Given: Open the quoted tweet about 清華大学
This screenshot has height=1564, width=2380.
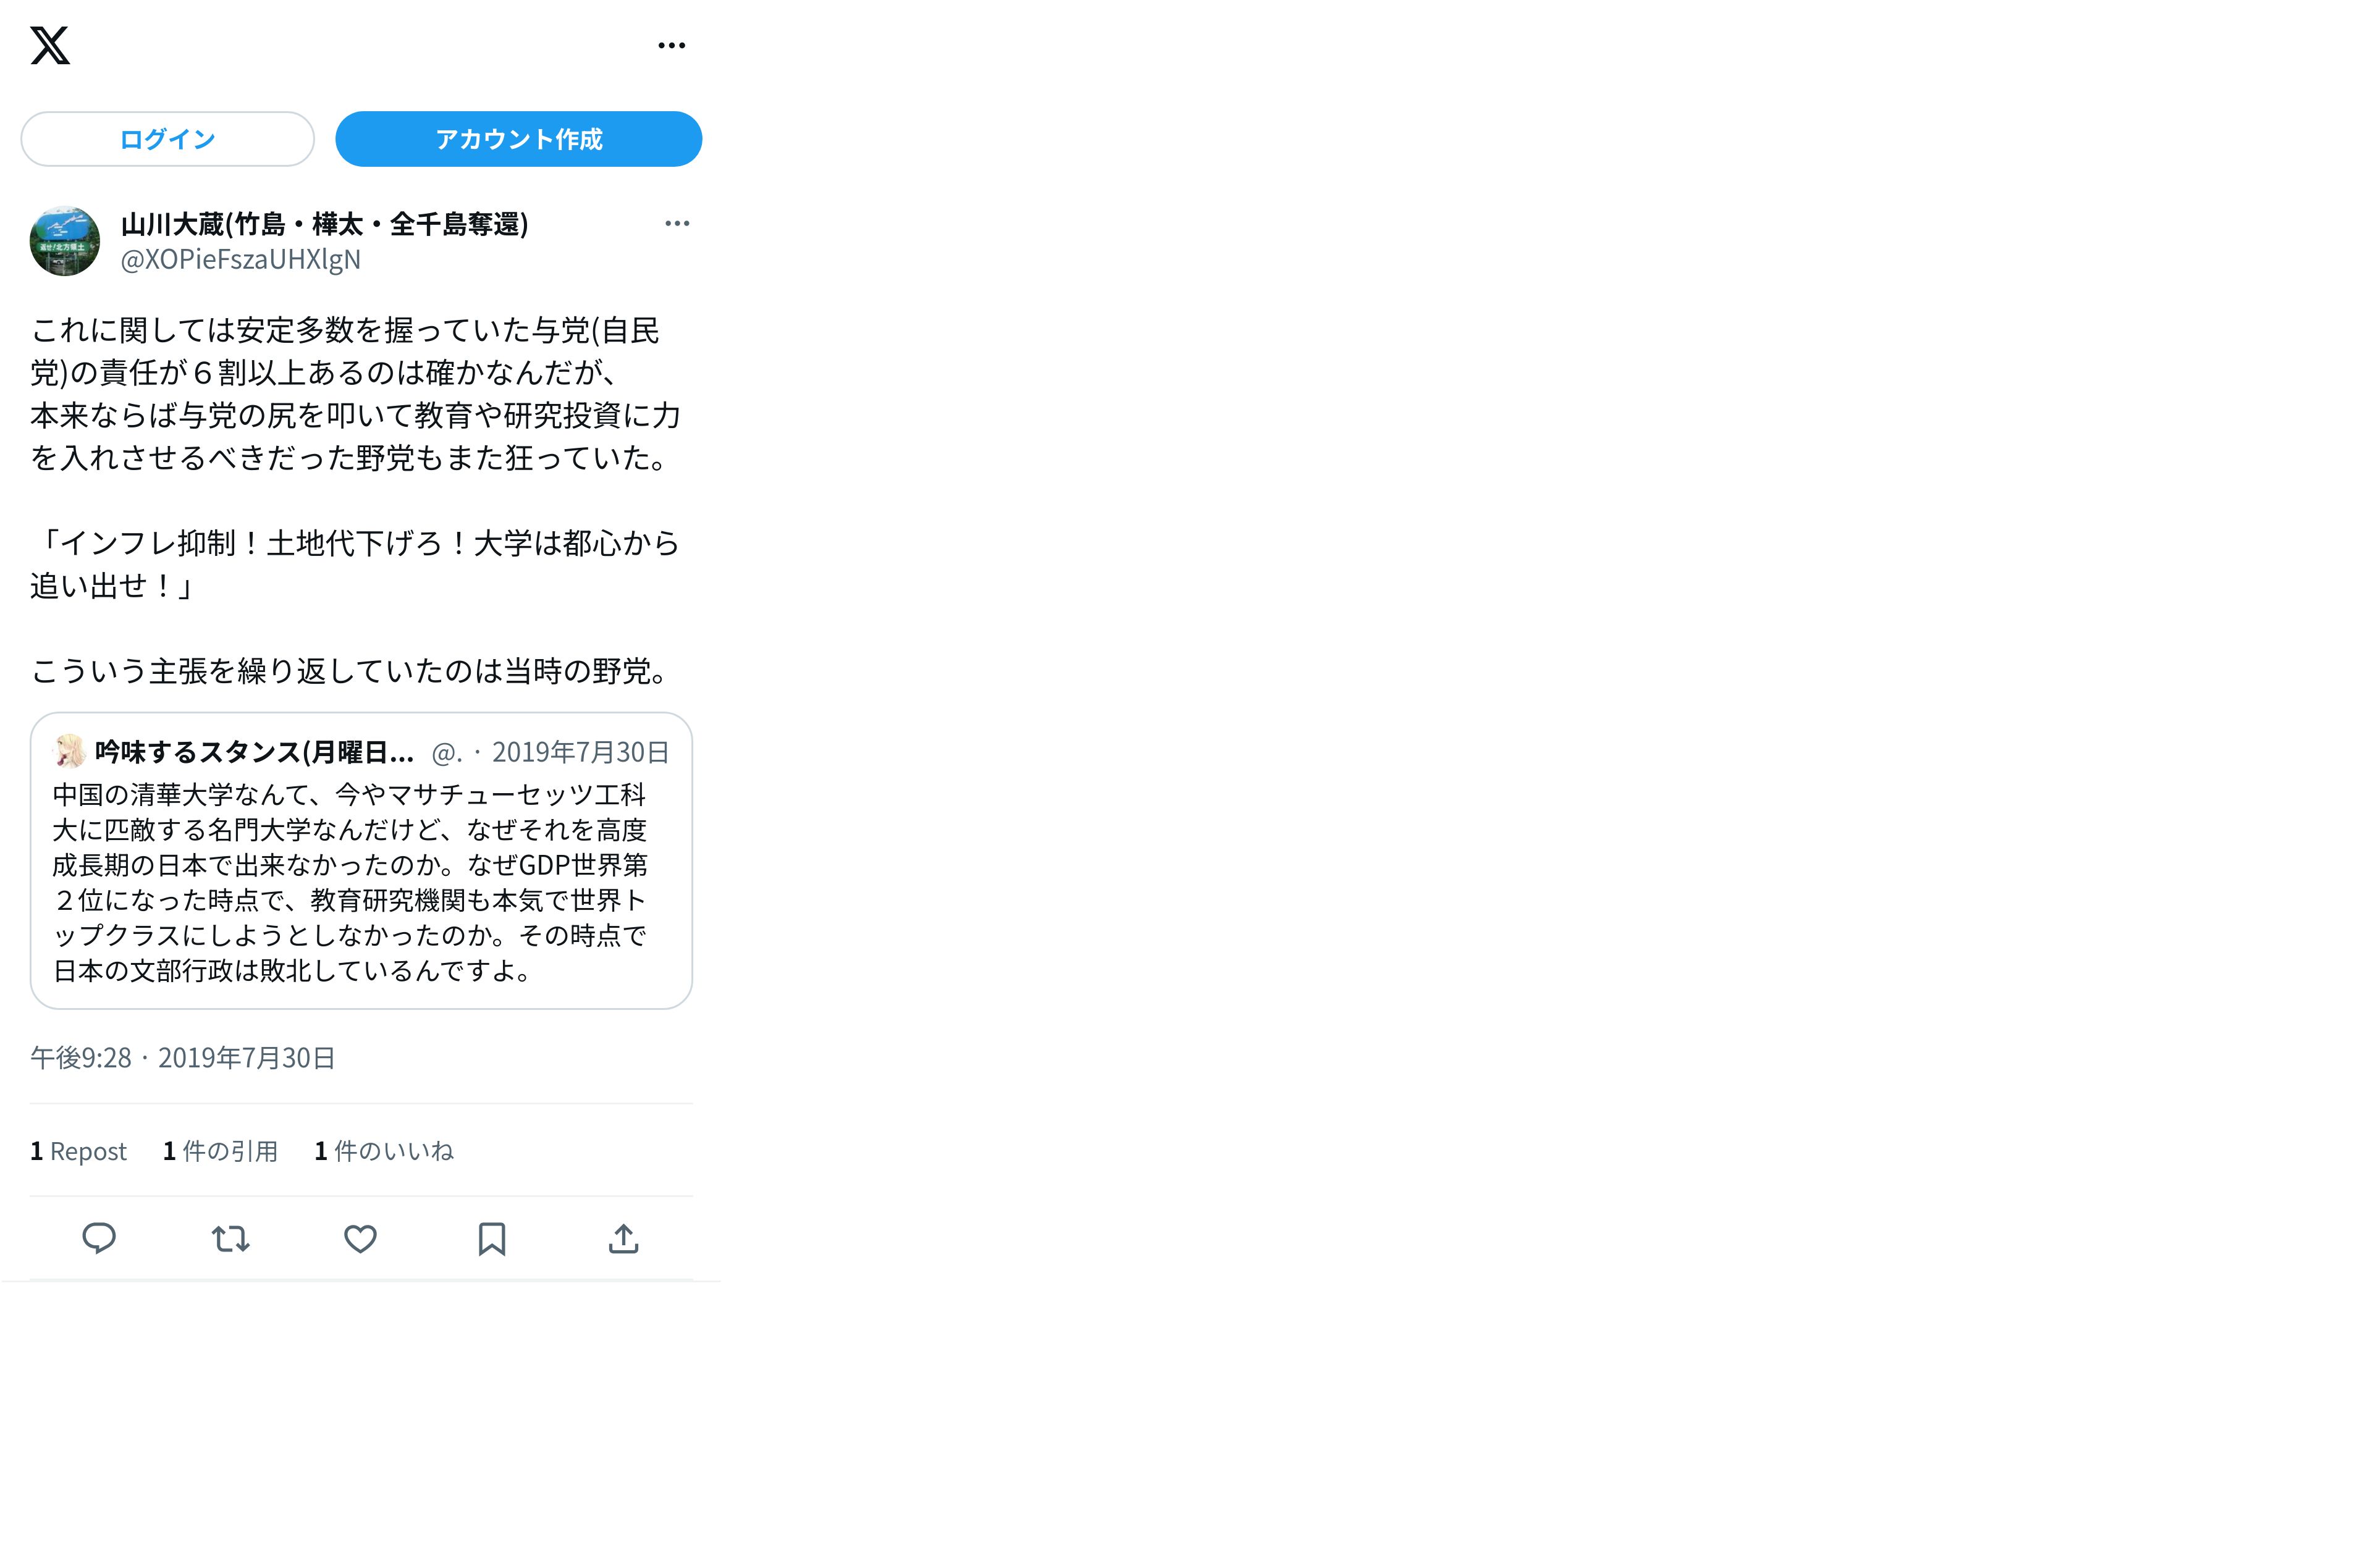Looking at the screenshot, I should pyautogui.click(x=361, y=861).
